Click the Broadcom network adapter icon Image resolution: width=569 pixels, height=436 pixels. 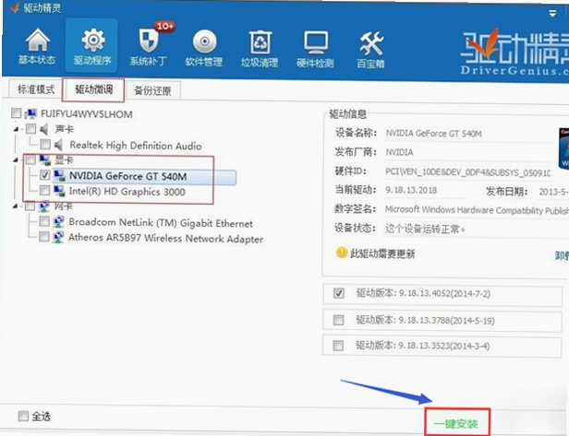(58, 221)
